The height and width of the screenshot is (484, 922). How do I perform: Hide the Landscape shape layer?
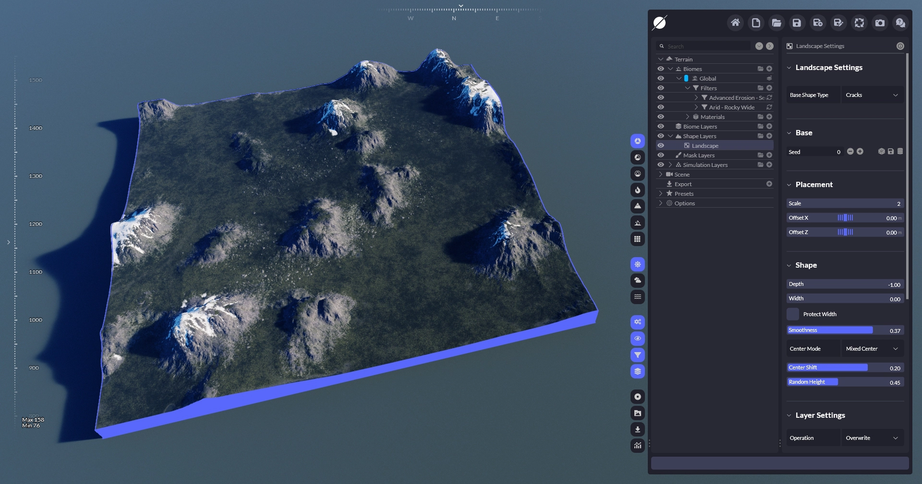tap(661, 145)
